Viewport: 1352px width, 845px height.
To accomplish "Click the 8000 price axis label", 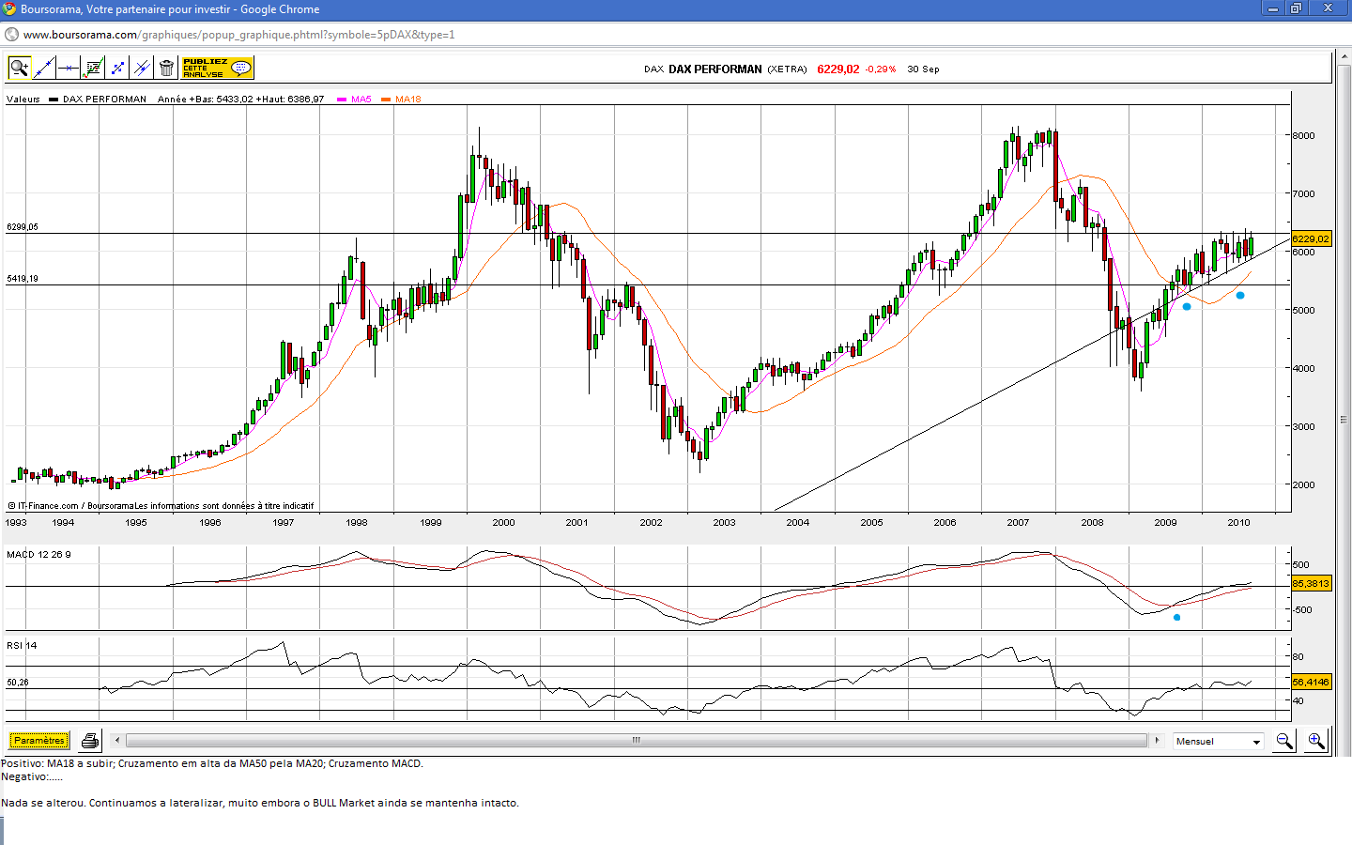I will [1303, 135].
